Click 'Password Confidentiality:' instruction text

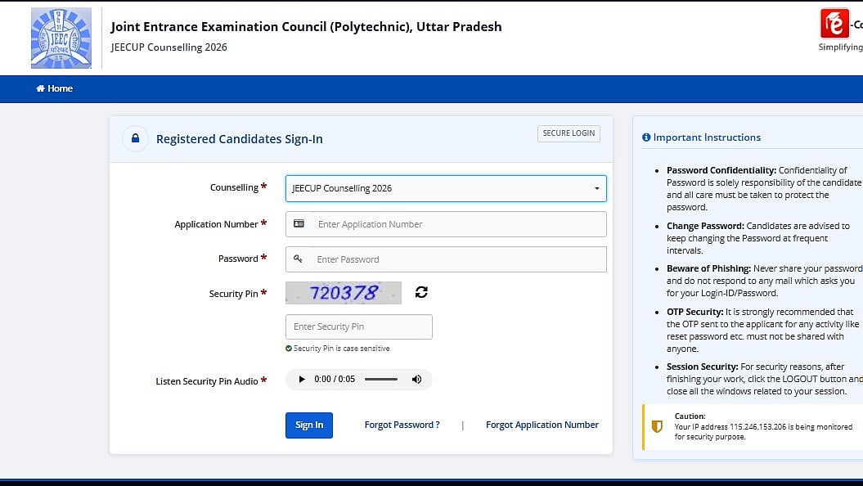721,171
